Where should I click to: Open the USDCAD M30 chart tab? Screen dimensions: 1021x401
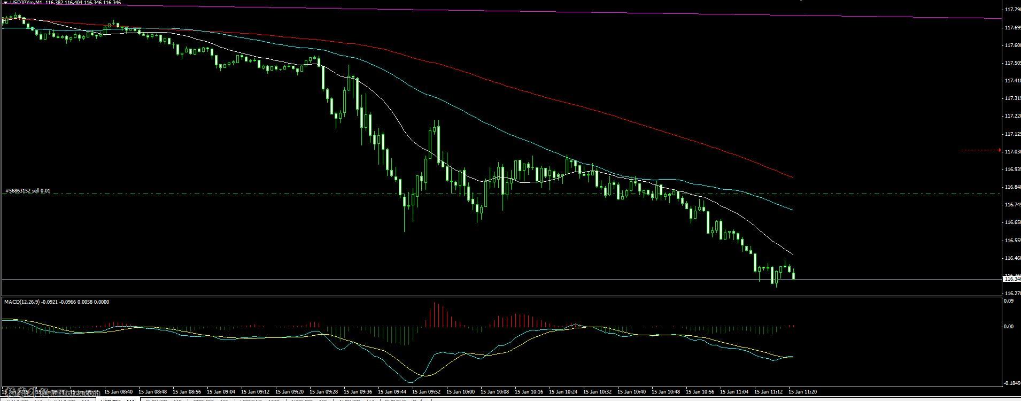click(x=260, y=399)
